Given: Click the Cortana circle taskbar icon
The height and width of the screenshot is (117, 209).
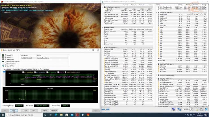Looking at the screenshot, I should coord(45,115).
